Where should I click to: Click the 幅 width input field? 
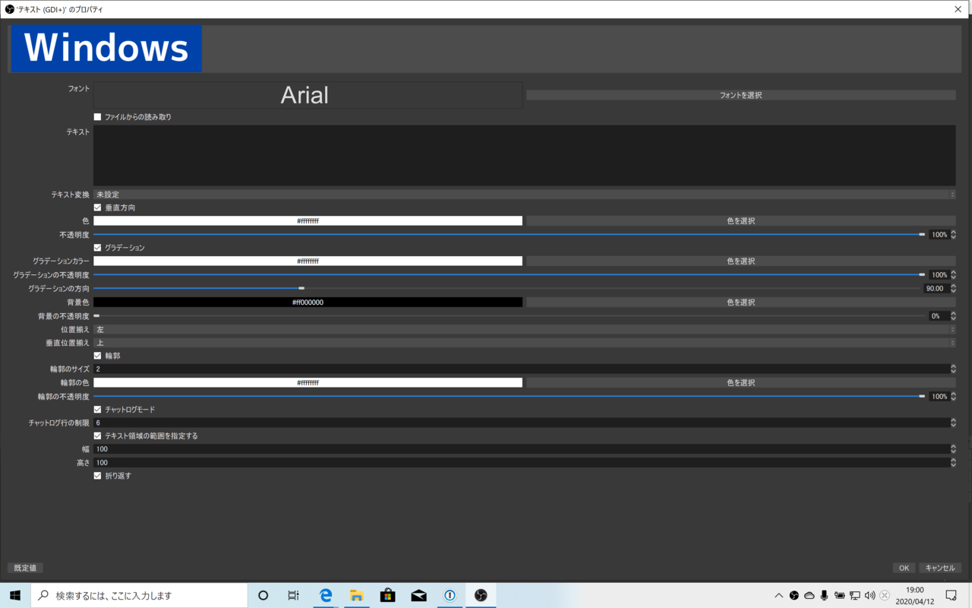click(524, 449)
